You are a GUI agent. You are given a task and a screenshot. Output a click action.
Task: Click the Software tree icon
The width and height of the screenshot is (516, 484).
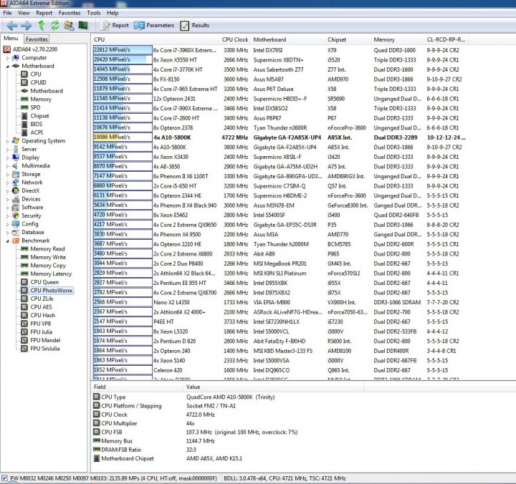[x=16, y=207]
